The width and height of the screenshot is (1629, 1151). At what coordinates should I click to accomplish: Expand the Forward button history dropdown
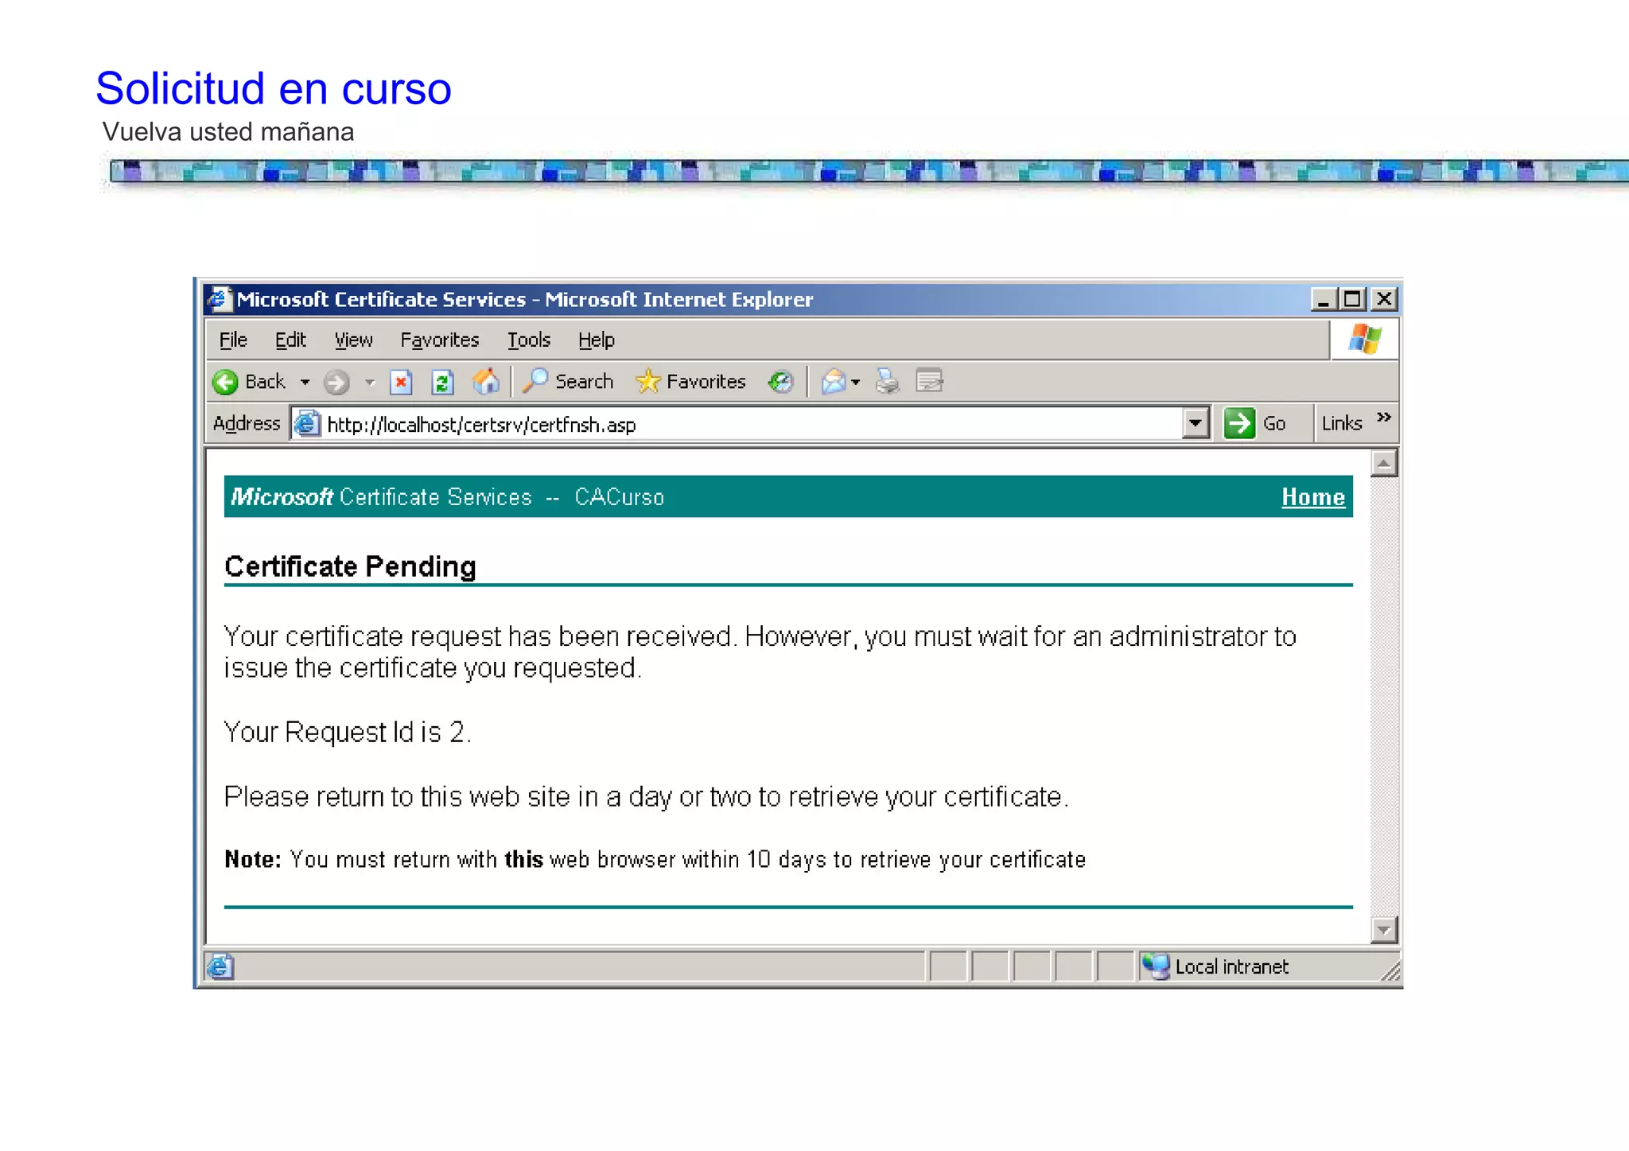[370, 383]
